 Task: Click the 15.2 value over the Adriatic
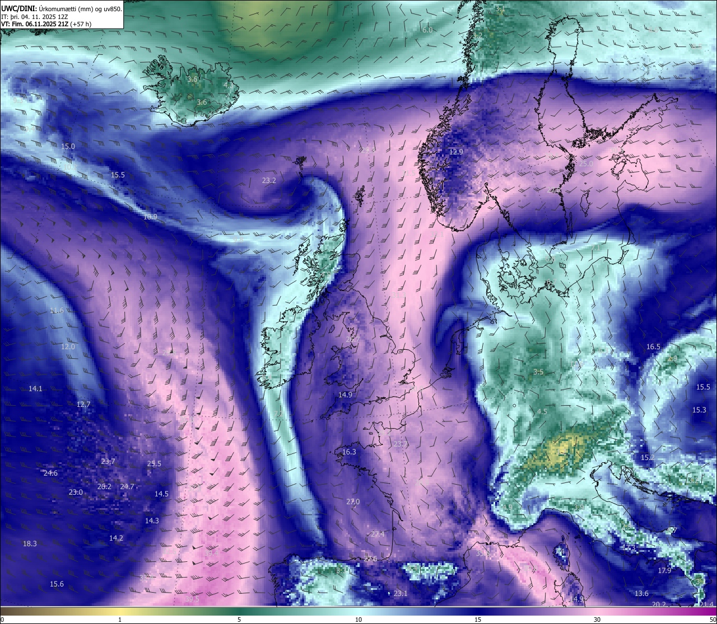coord(648,457)
